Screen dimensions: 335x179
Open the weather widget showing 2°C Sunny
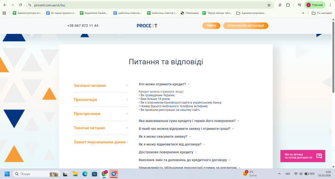click(x=250, y=174)
